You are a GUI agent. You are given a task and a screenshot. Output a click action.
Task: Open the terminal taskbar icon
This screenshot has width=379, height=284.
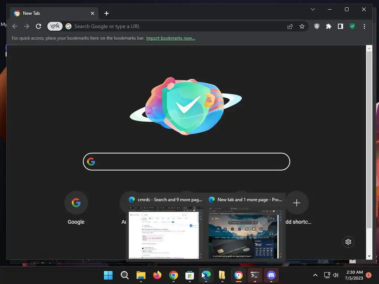click(x=255, y=275)
